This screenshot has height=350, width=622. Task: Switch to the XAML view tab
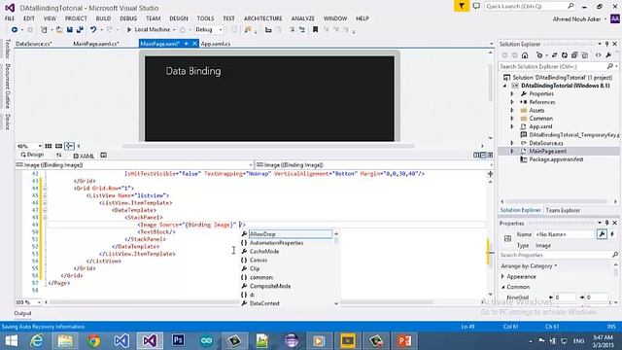point(85,156)
